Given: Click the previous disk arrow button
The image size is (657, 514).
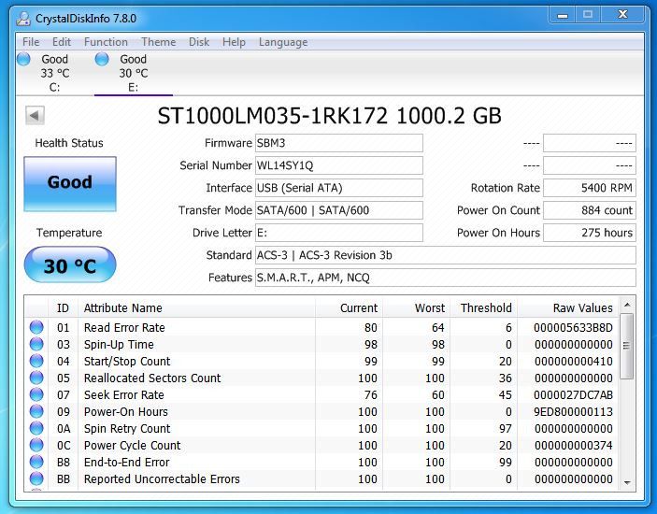Looking at the screenshot, I should pyautogui.click(x=35, y=116).
